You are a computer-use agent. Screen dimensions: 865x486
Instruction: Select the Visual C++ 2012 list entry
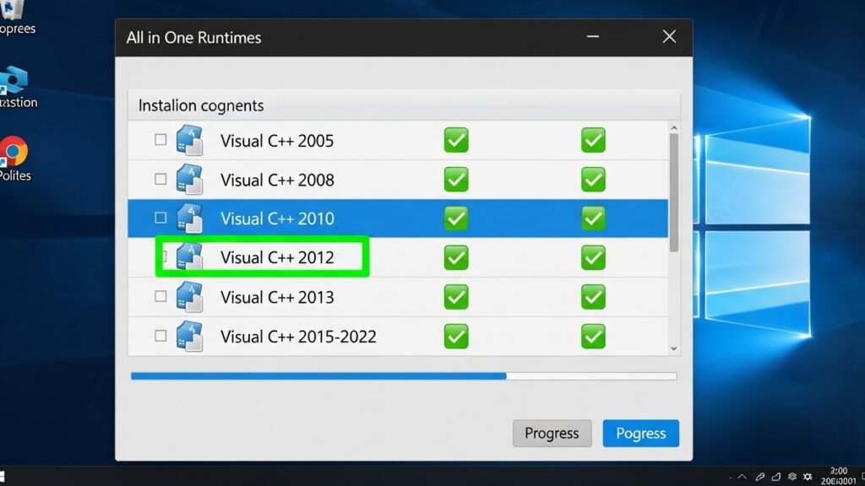coord(277,257)
